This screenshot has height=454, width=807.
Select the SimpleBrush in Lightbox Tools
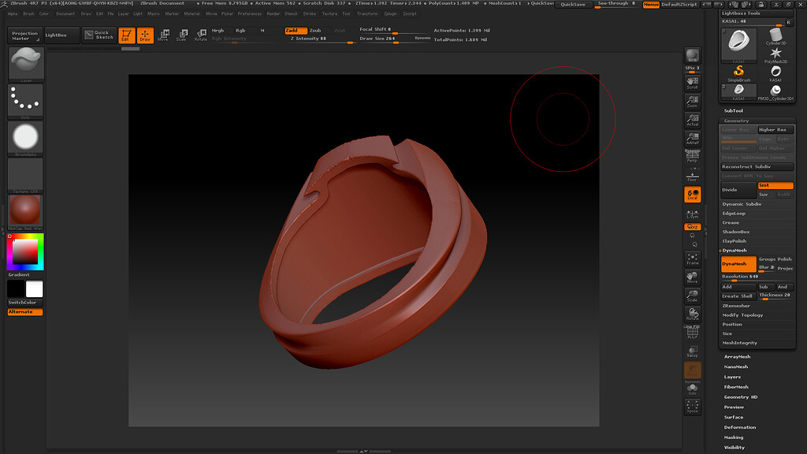coord(738,71)
